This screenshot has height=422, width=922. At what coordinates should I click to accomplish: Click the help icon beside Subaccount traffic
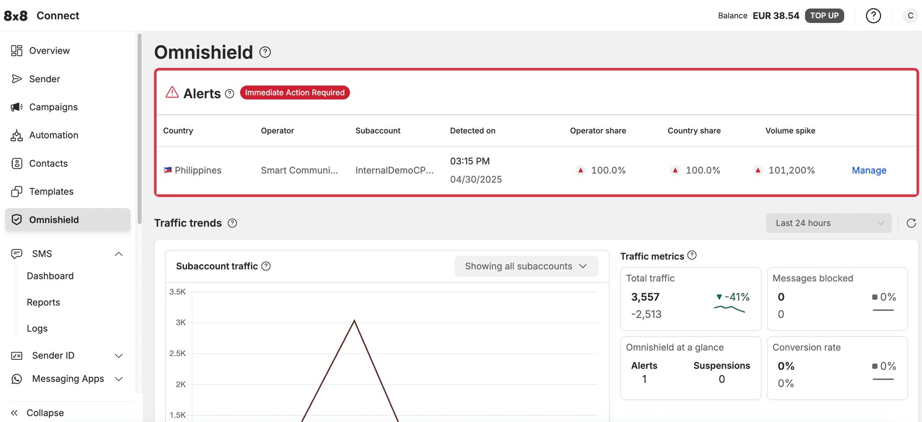[266, 266]
